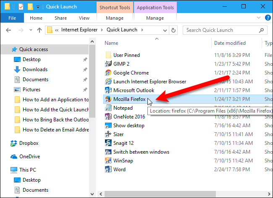
Task: Click the Google Chrome shortcut icon
Action: 108,73
